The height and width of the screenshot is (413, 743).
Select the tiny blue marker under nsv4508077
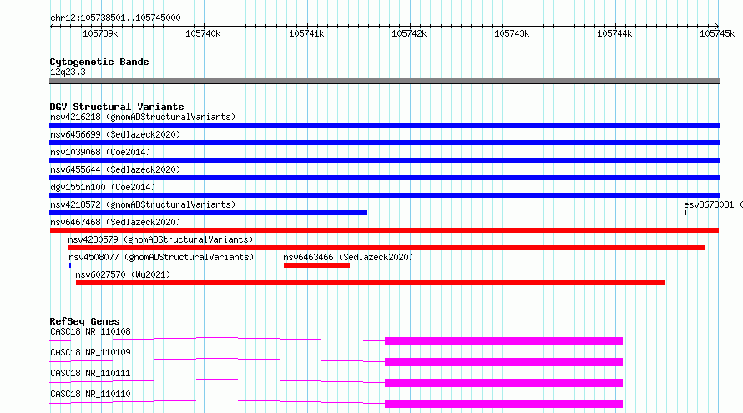tap(70, 265)
